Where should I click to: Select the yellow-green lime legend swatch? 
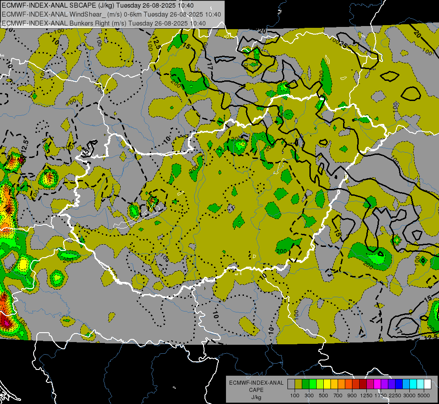pyautogui.click(x=320, y=384)
